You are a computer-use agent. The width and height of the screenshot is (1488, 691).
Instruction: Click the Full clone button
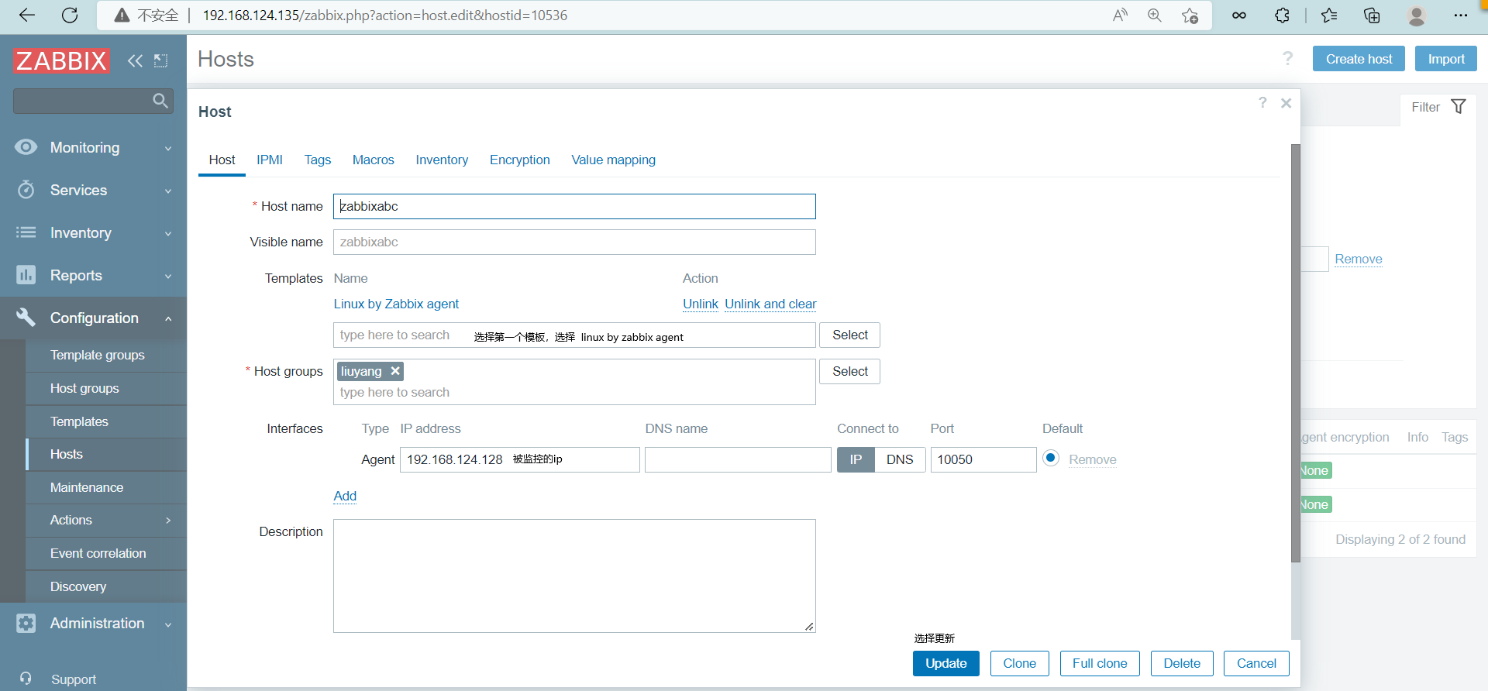1100,663
